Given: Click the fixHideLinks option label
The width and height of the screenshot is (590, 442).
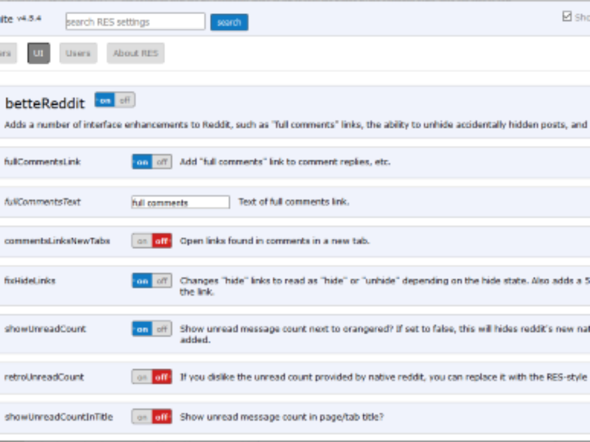Looking at the screenshot, I should (x=30, y=280).
